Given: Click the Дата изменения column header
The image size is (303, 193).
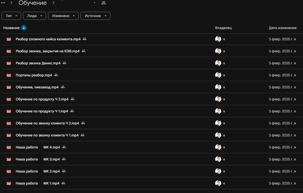Looking at the screenshot, I should tap(283, 28).
